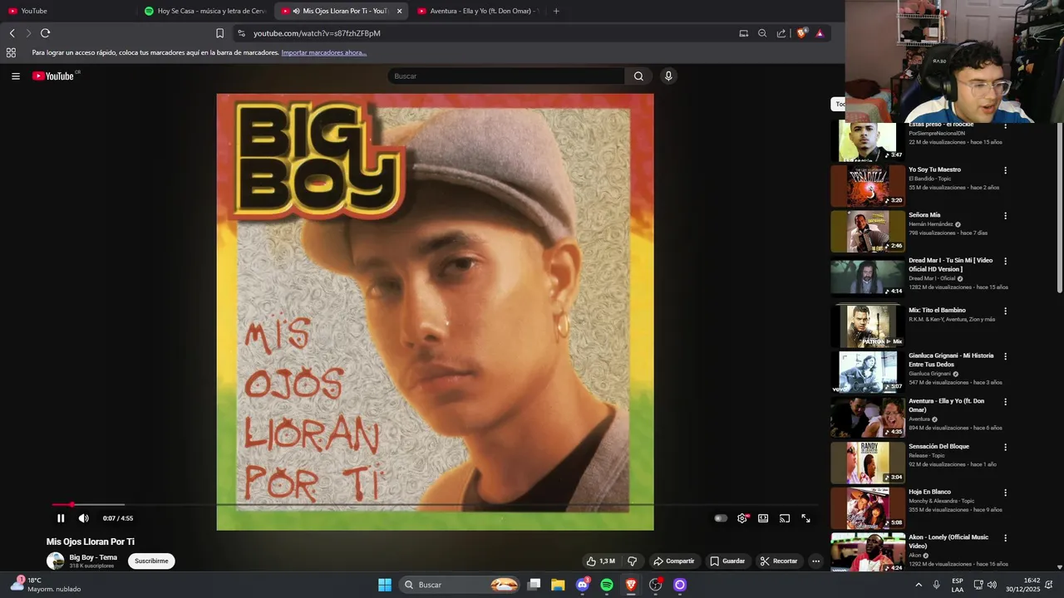Image resolution: width=1064 pixels, height=598 pixels.
Task: Like the video (1,3 M)
Action: click(x=600, y=561)
